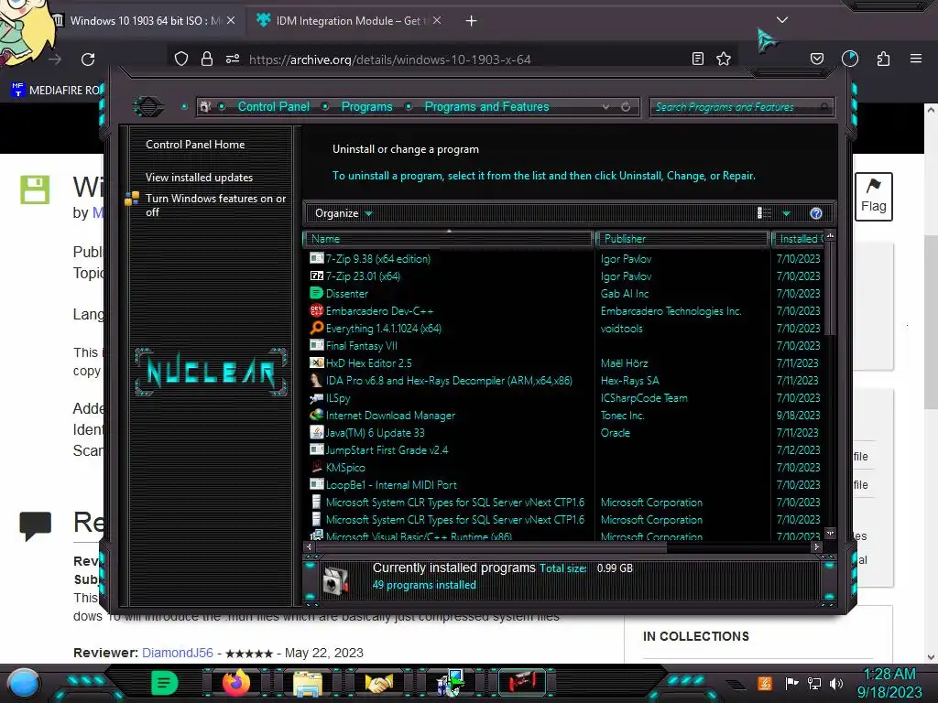Click Programs in the breadcrumb
938x703 pixels.
click(x=366, y=106)
